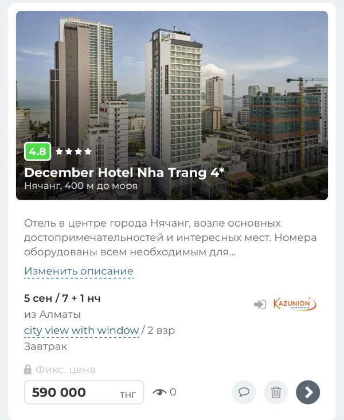Click the hotel title December Hotel Nha Trang
The height and width of the screenshot is (420, 344).
(x=124, y=173)
